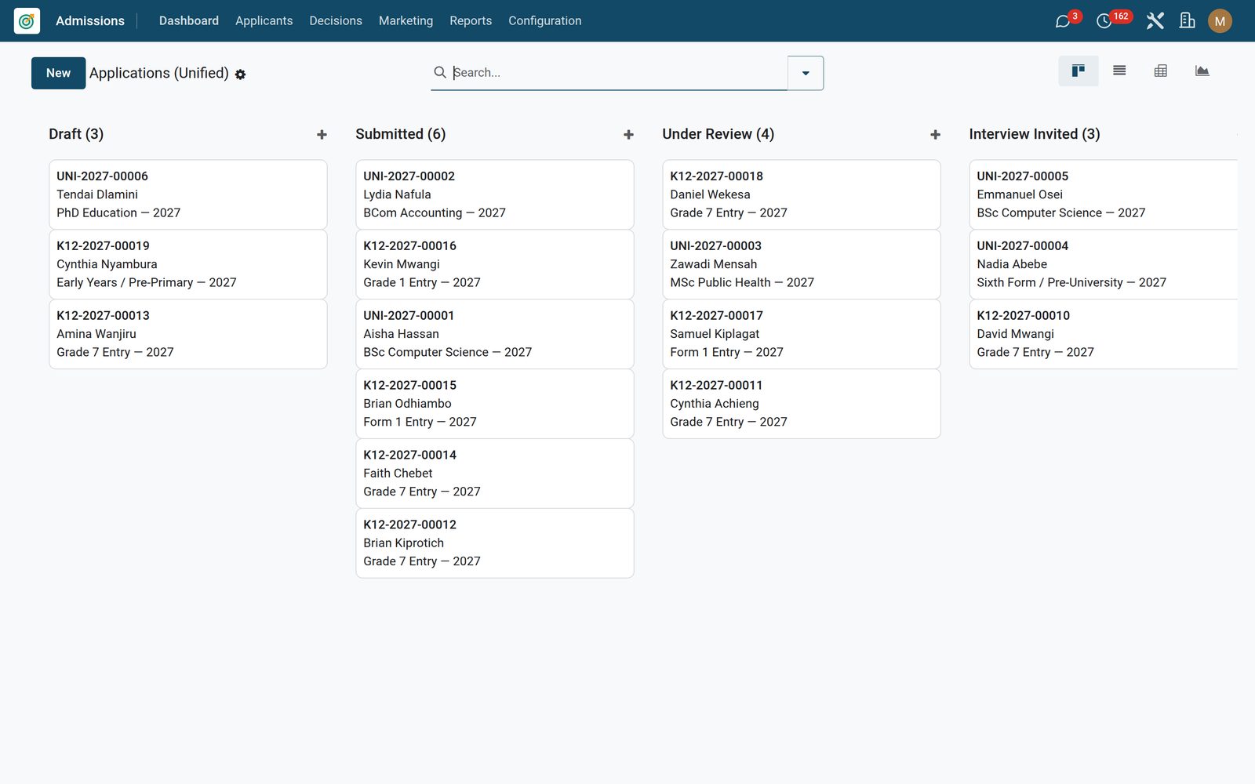
Task: Open the Configuration menu
Action: (x=545, y=21)
